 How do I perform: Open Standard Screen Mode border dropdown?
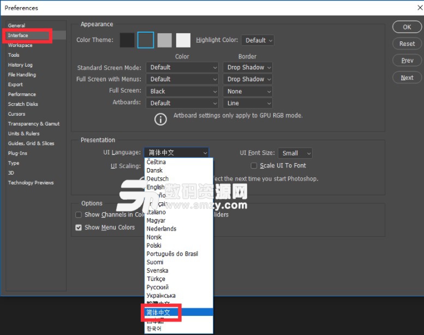[x=248, y=68]
